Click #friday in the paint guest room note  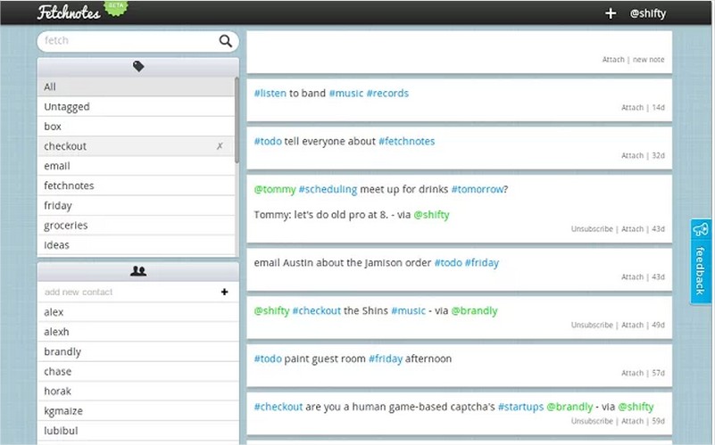(386, 358)
